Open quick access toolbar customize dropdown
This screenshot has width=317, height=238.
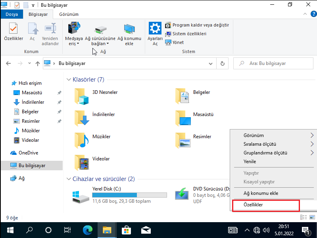click(x=33, y=6)
